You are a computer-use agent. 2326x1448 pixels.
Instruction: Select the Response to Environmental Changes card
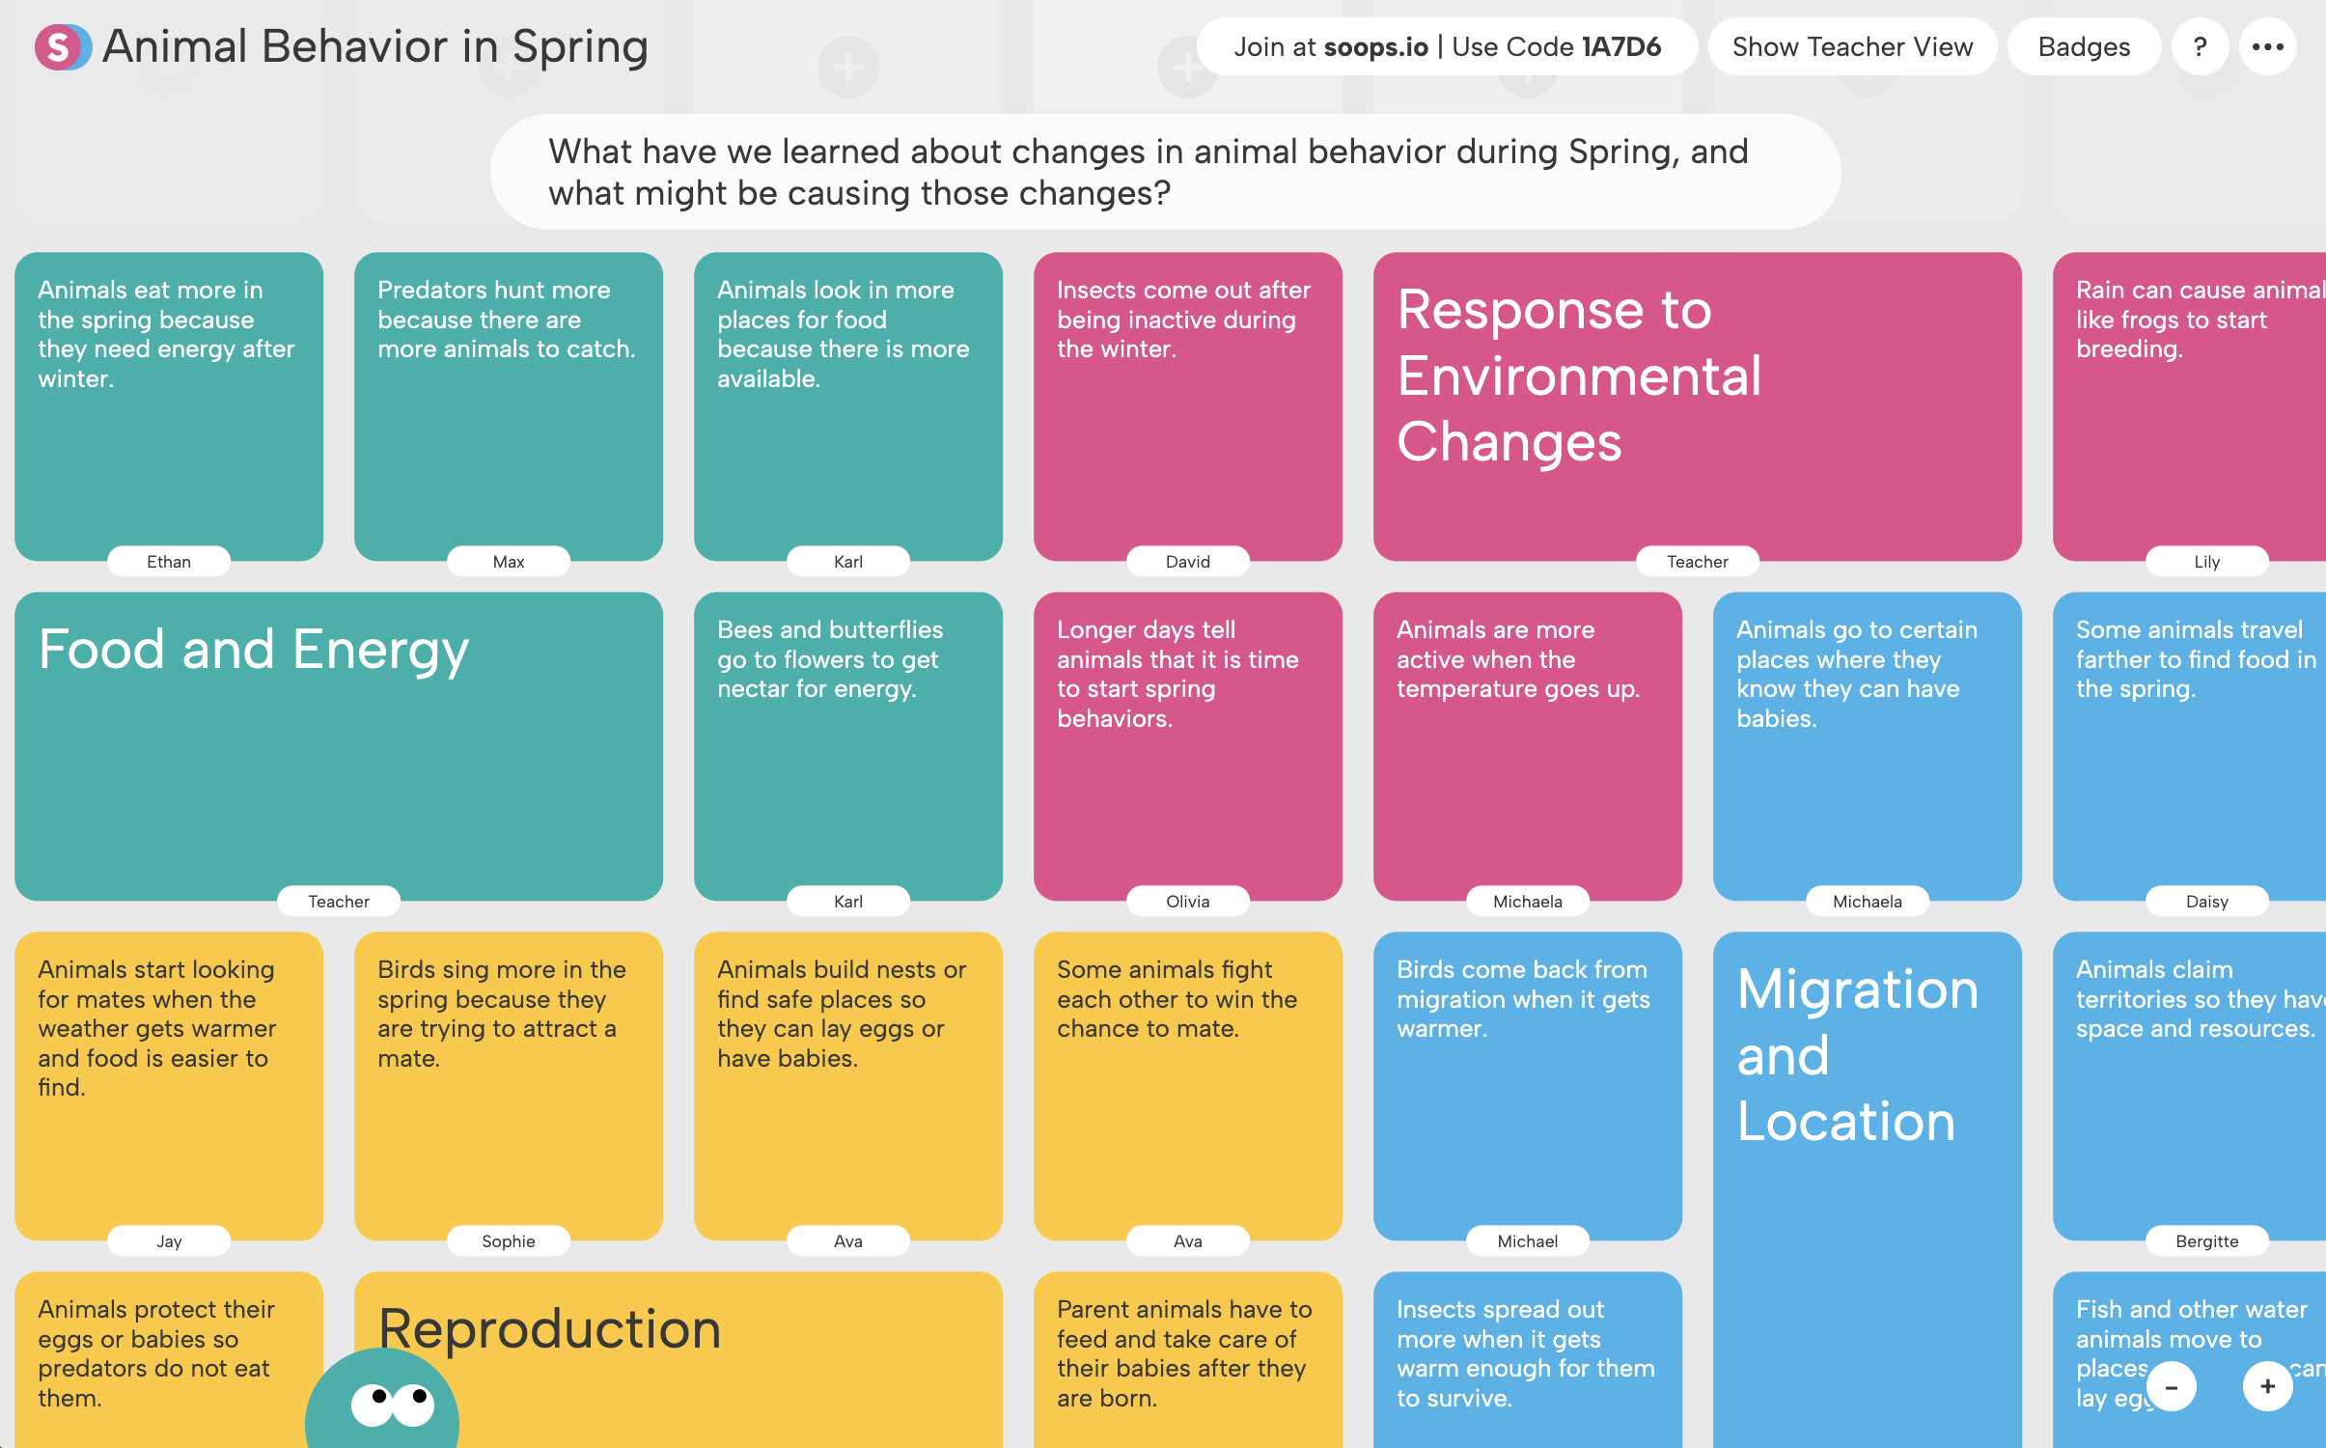[x=1696, y=405]
